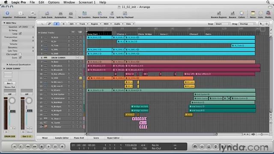The width and height of the screenshot is (274, 154).
Task: Expand DRUM SUBMIX inspector section
Action: pyautogui.click(x=4, y=68)
